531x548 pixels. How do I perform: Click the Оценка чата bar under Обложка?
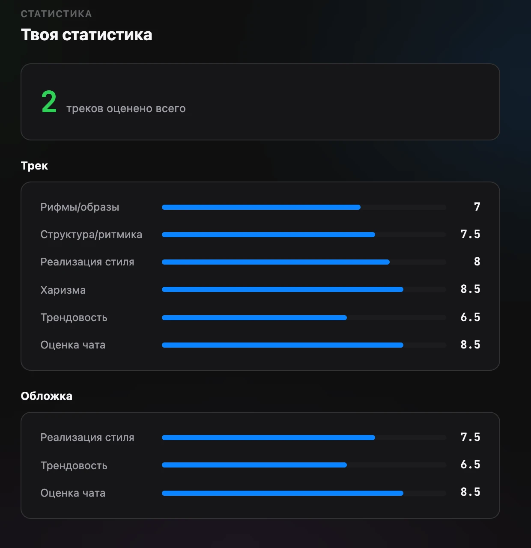click(304, 493)
